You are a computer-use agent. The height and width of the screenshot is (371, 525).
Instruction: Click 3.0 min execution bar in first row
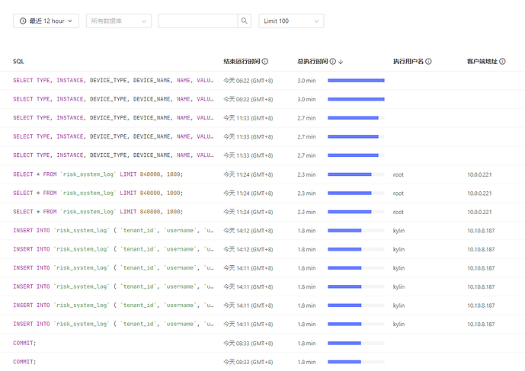click(356, 80)
